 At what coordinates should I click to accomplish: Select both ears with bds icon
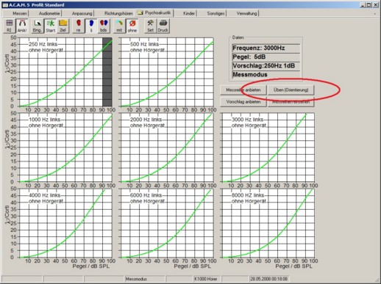104,26
